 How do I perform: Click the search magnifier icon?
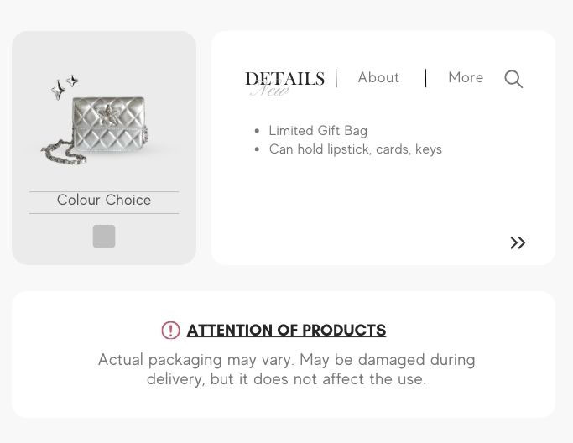[x=513, y=79]
